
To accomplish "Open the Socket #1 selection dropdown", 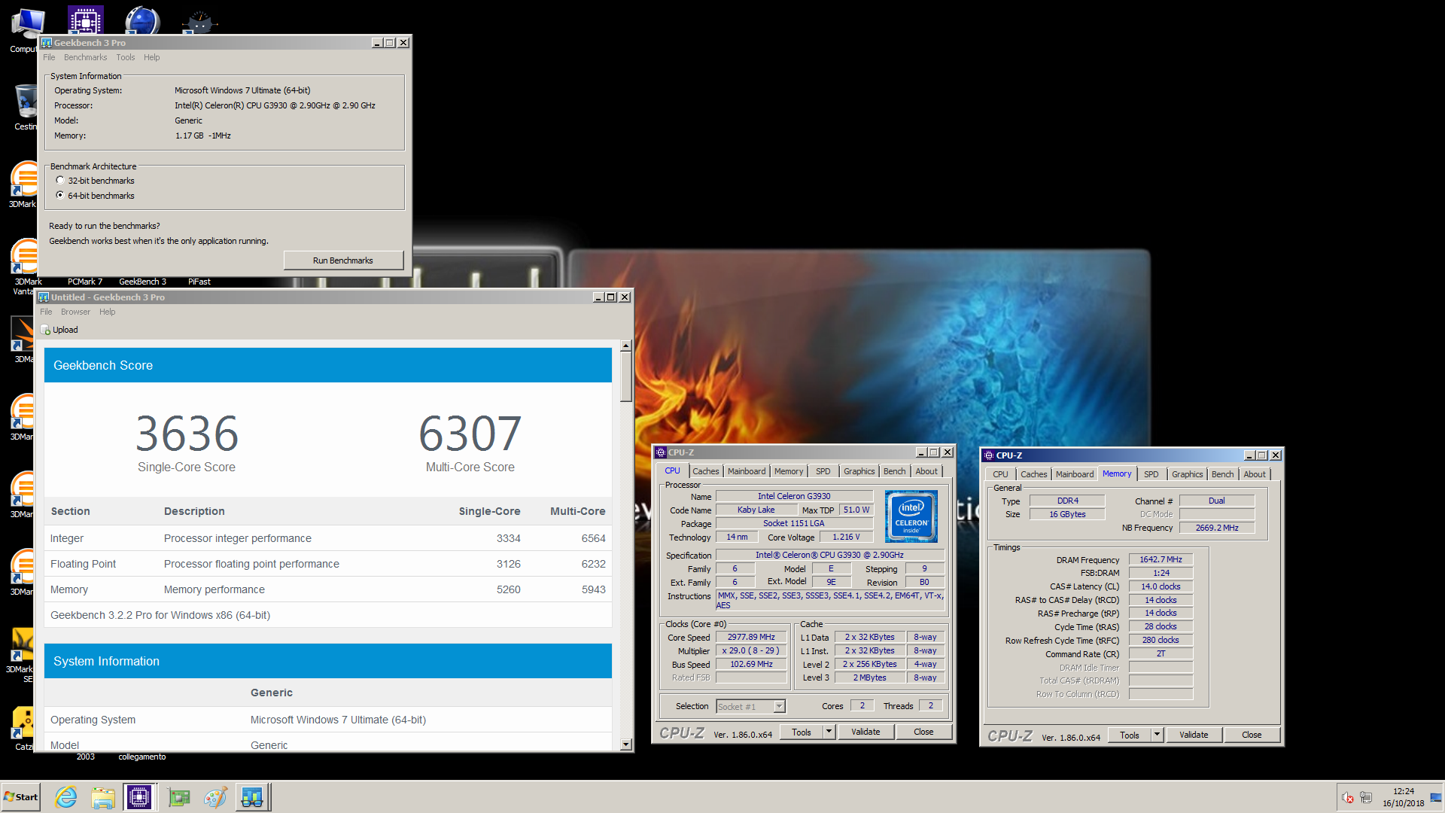I will (780, 706).
